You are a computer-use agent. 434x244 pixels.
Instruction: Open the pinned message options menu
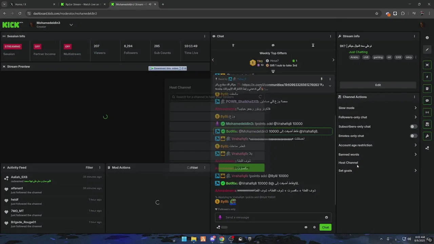(330, 79)
